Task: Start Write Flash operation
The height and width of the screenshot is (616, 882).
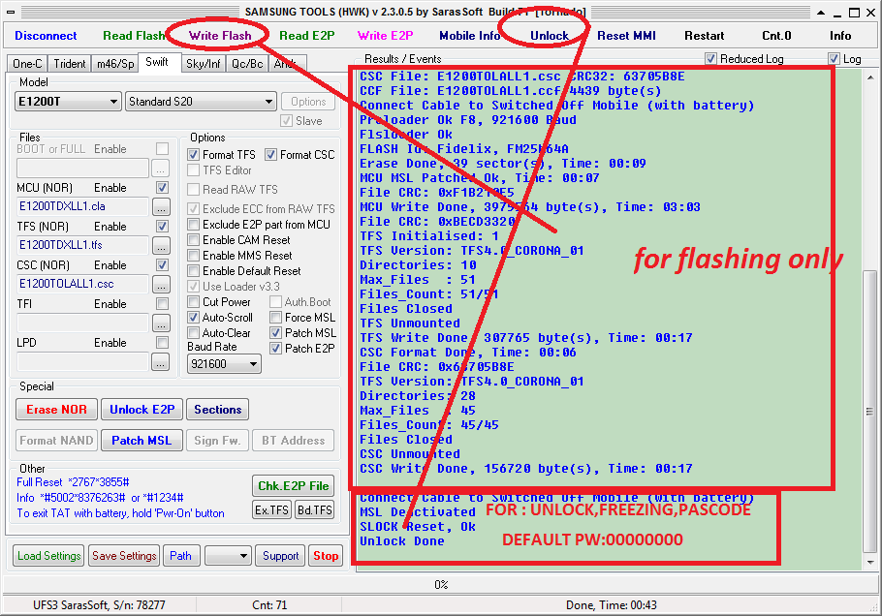Action: pyautogui.click(x=220, y=36)
